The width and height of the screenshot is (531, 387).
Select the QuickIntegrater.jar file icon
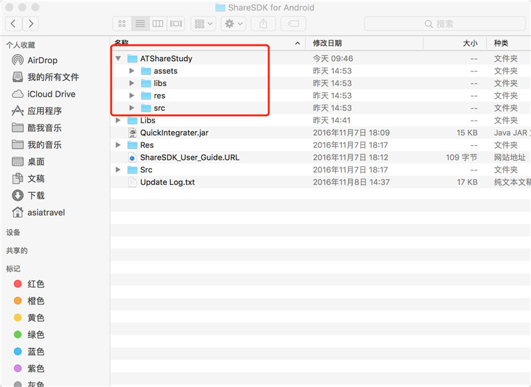pyautogui.click(x=132, y=133)
